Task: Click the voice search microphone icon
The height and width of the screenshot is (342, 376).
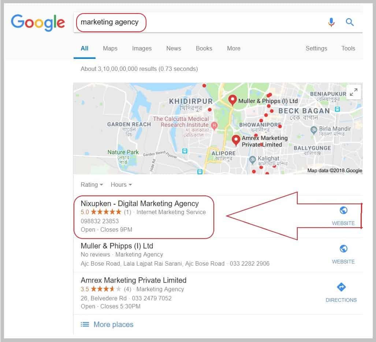Action: (x=331, y=22)
